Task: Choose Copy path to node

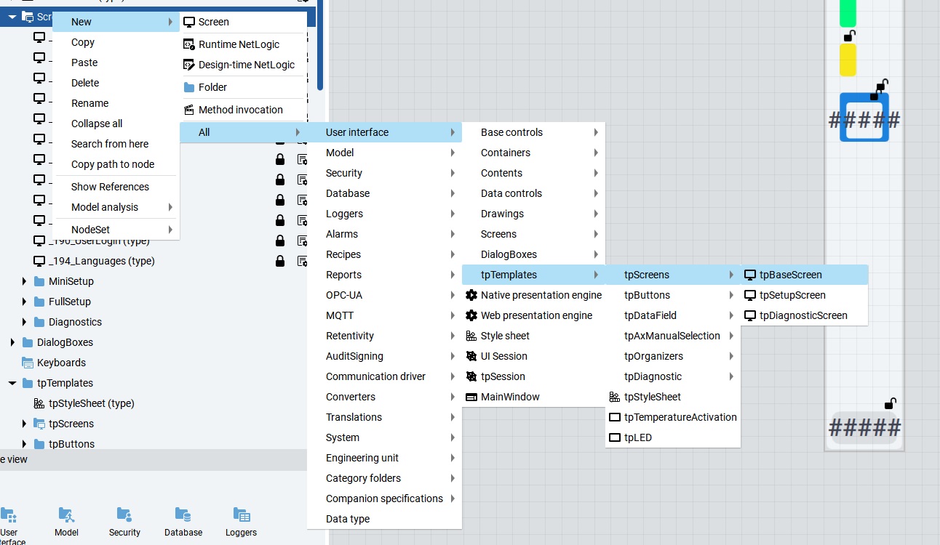Action: coord(113,164)
